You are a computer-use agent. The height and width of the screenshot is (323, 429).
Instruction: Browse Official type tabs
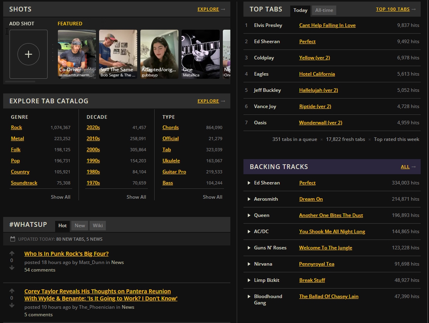click(170, 139)
